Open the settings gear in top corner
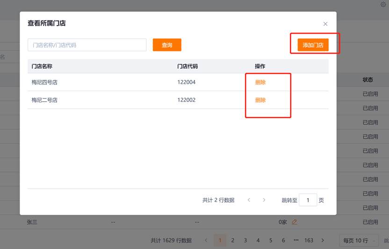 point(384,4)
